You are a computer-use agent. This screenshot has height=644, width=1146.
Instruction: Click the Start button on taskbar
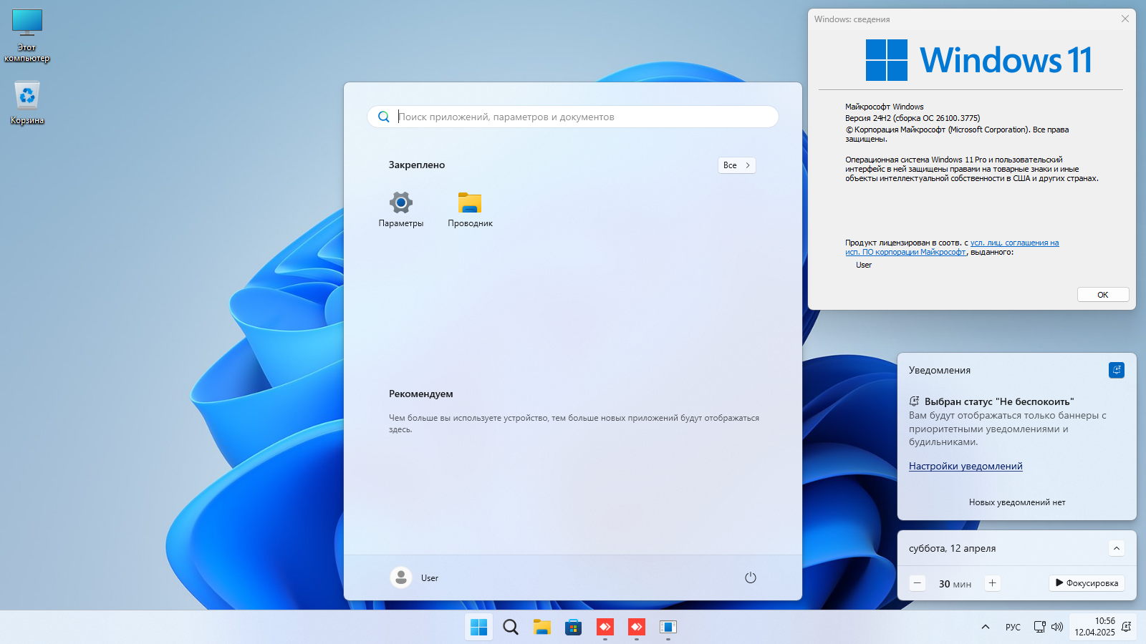tap(479, 627)
